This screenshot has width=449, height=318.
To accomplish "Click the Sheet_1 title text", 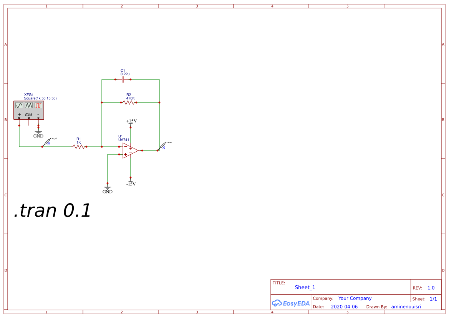I will click(305, 287).
